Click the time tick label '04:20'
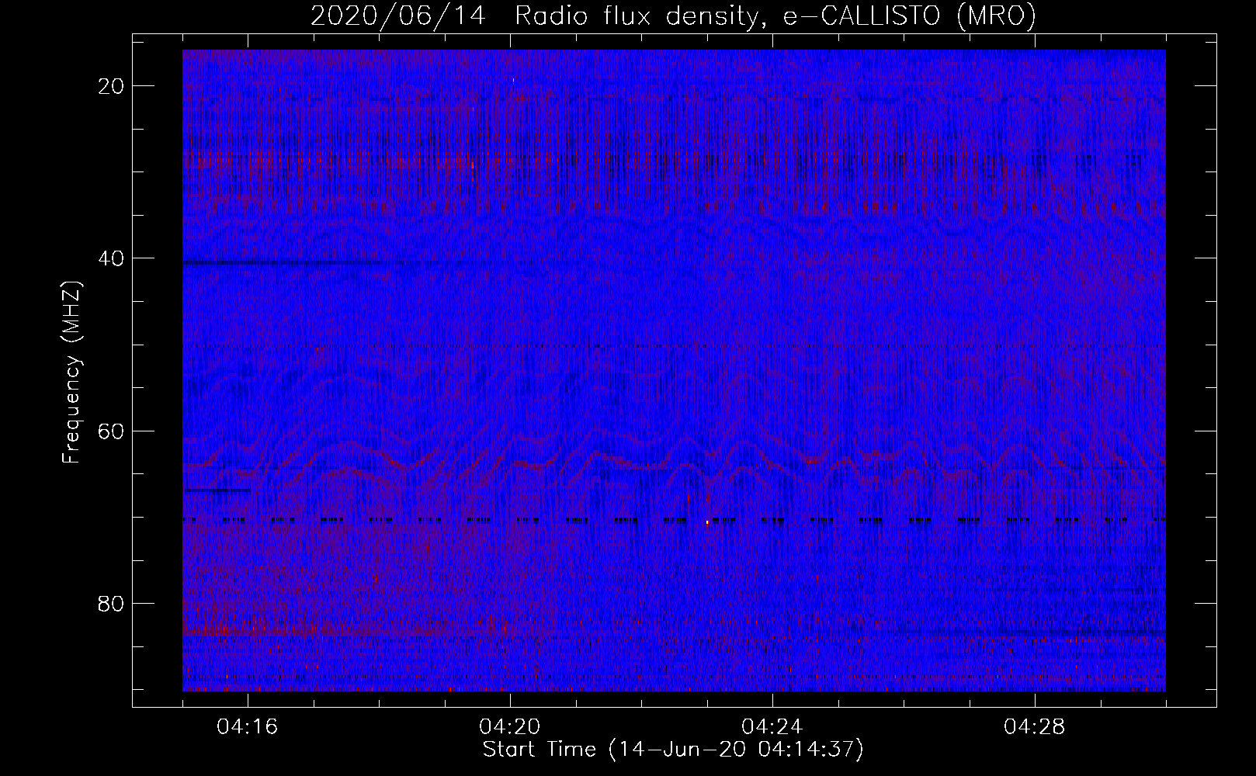Screen dimensions: 1256x776 [510, 727]
